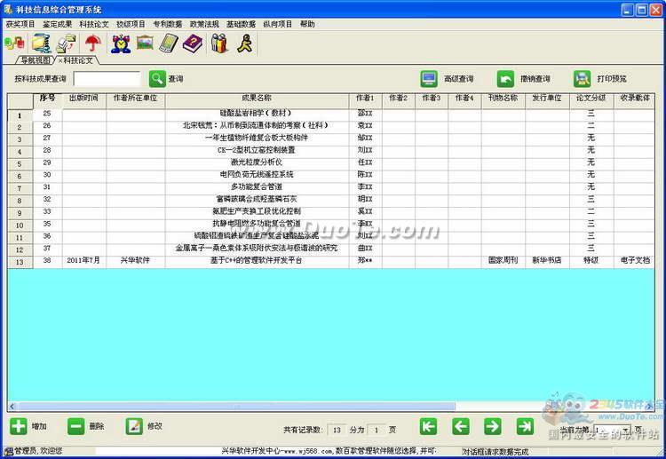Click the 按科技成果查询 search input field
The image size is (666, 459).
pos(107,78)
